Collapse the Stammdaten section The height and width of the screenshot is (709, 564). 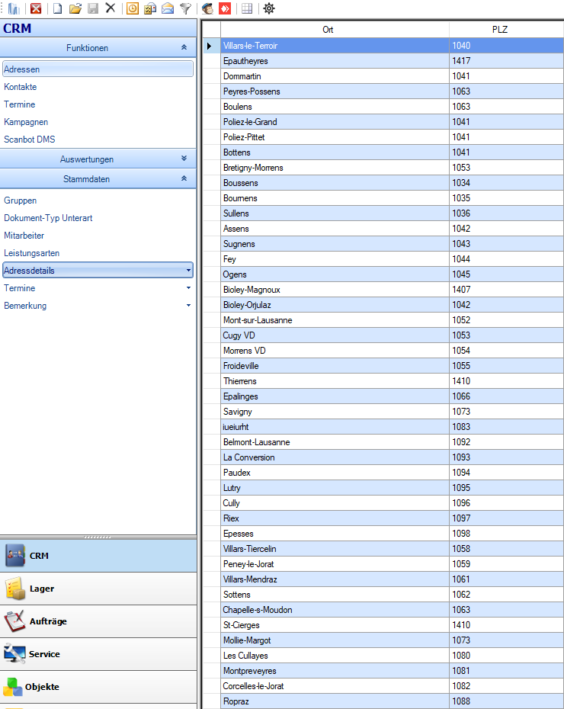(x=184, y=178)
